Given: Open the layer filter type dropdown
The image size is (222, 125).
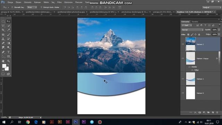Looking at the screenshot, I should click(x=187, y=25).
